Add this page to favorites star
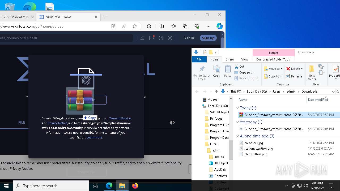 coord(135,26)
